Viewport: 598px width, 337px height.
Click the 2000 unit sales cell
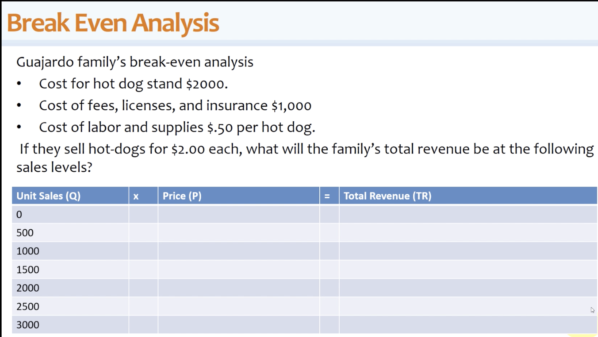tap(27, 287)
